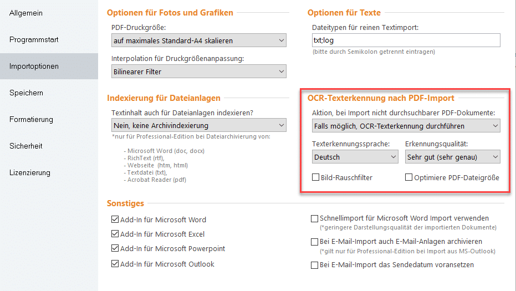Tick Optimiere PDF-Dateigröße checkbox
The height and width of the screenshot is (291, 516).
(409, 178)
